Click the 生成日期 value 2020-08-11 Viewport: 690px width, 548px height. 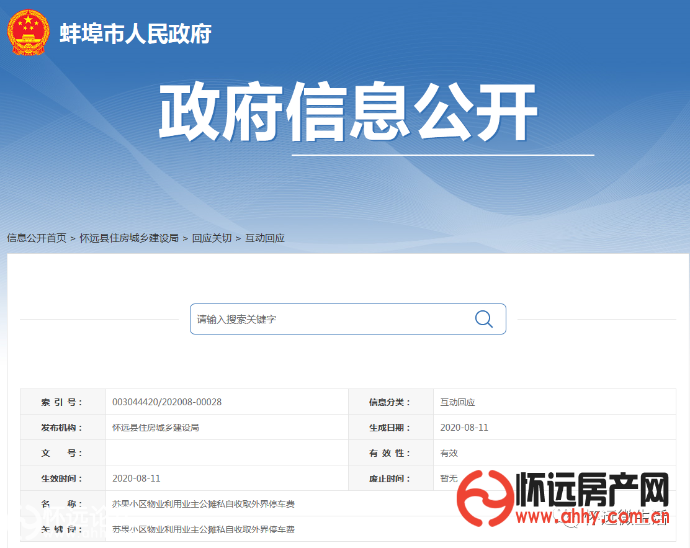pos(464,428)
